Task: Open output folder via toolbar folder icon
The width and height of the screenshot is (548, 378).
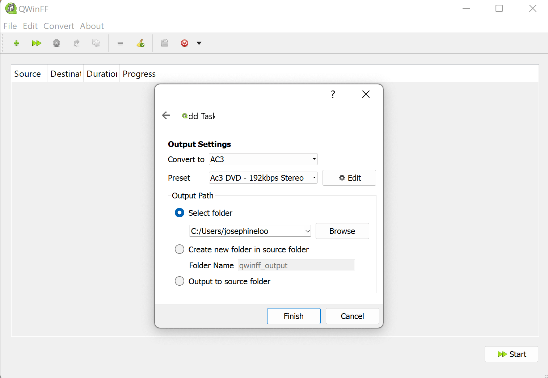Action: (x=165, y=43)
